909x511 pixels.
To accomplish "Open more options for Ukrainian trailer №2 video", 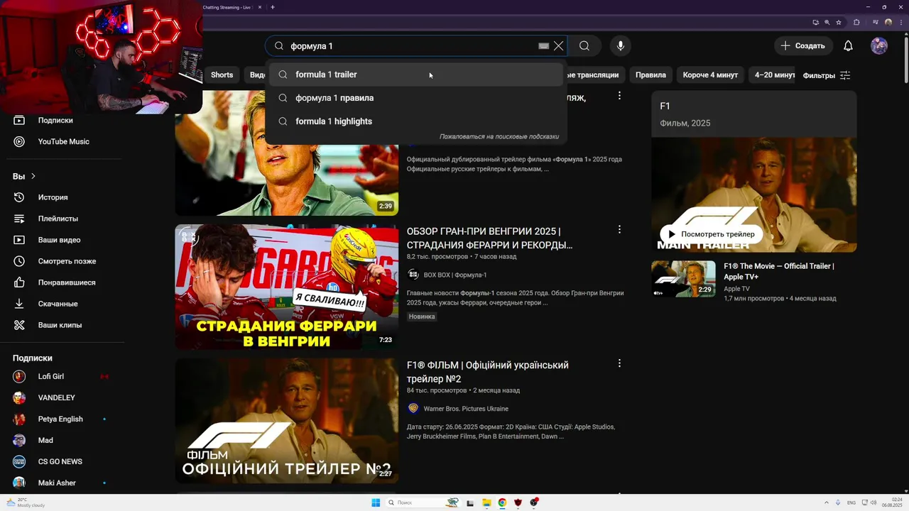I will [x=619, y=363].
